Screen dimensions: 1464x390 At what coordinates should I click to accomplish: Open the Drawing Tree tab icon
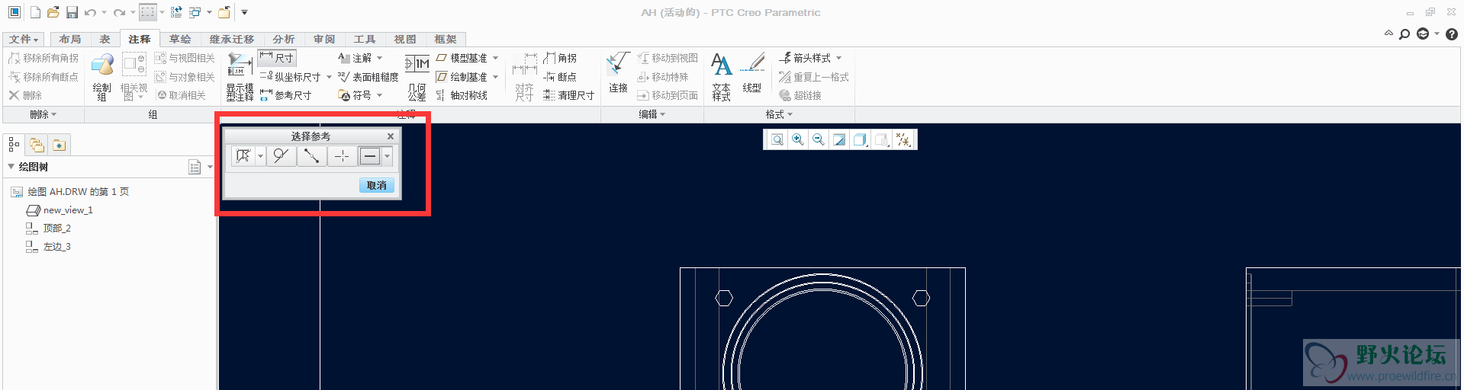pyautogui.click(x=14, y=145)
